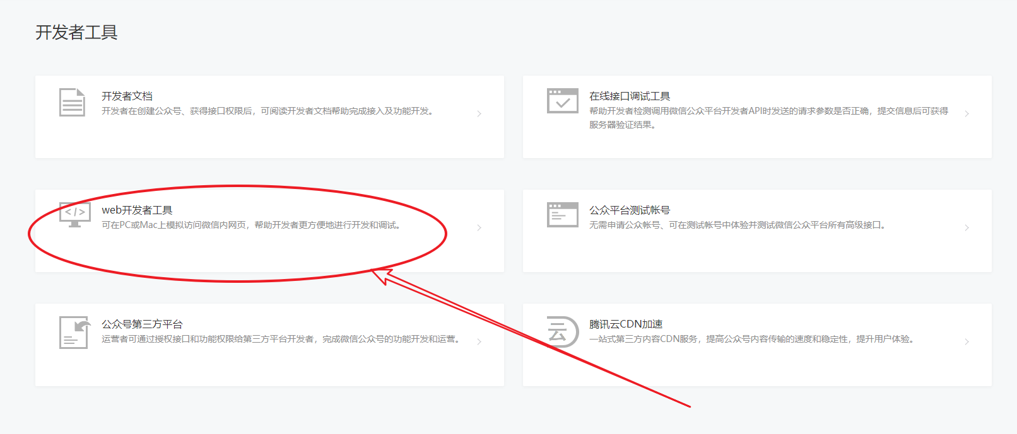Click the 腾讯云CDN加速 cloud icon

click(x=563, y=331)
